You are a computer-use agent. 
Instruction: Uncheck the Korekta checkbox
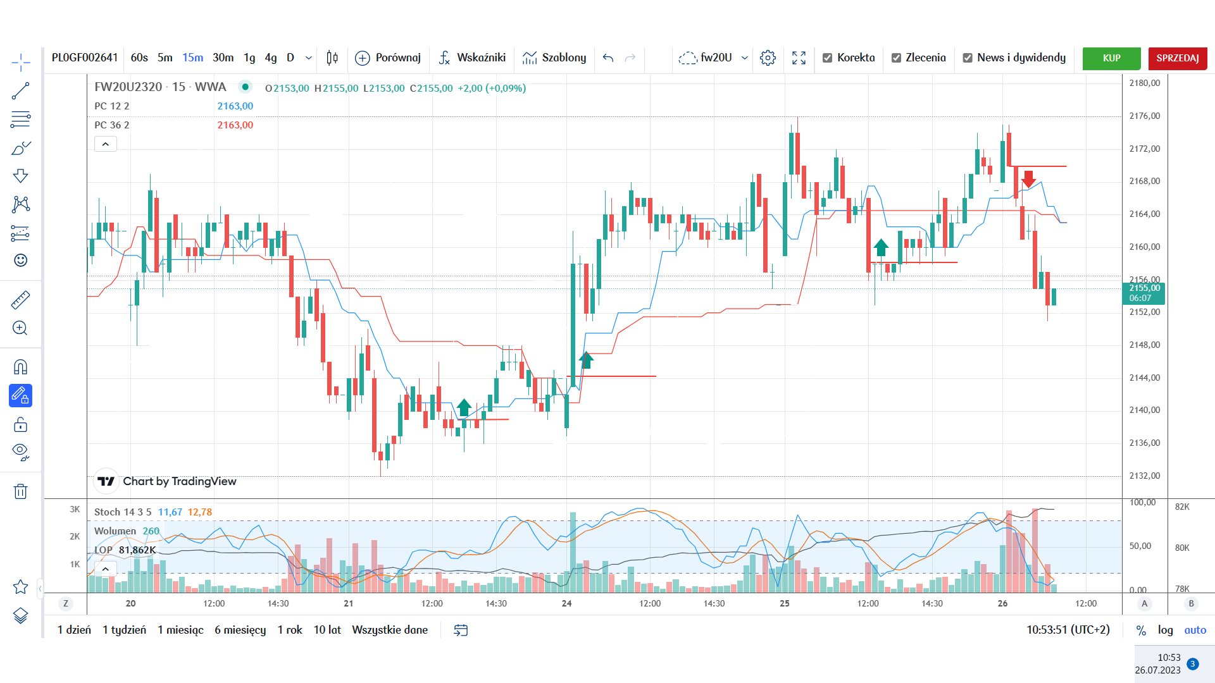827,58
